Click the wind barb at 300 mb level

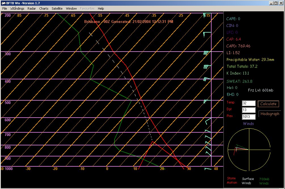point(207,53)
